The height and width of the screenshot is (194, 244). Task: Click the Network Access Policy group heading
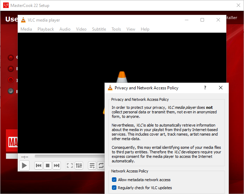(130, 171)
